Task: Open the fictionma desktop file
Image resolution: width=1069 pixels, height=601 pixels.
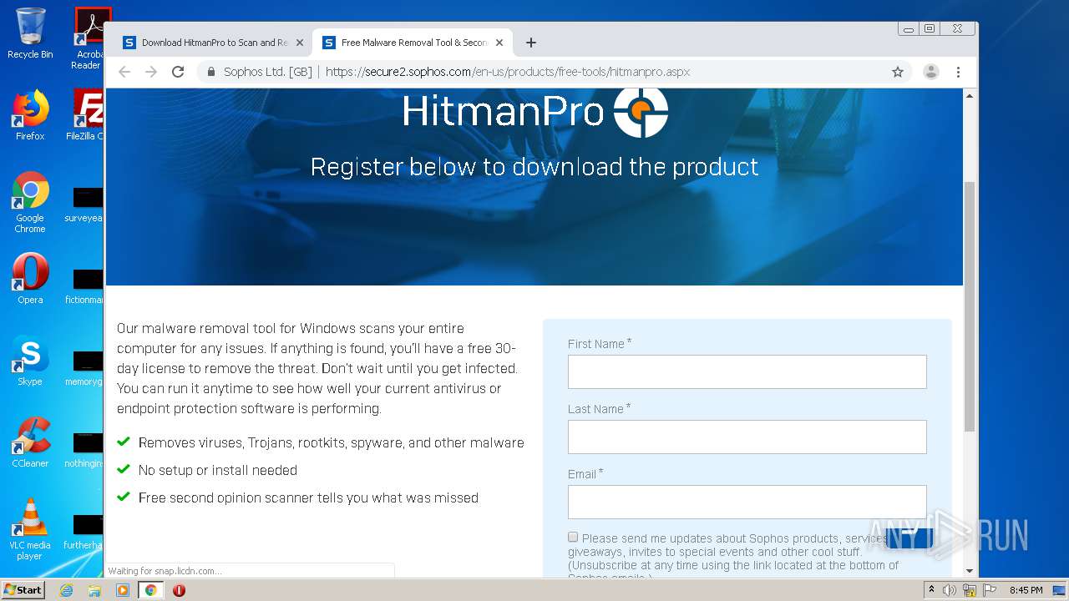Action: pyautogui.click(x=85, y=286)
